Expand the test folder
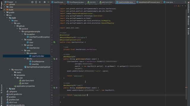This screenshot has height=106, width=190. click(7, 89)
